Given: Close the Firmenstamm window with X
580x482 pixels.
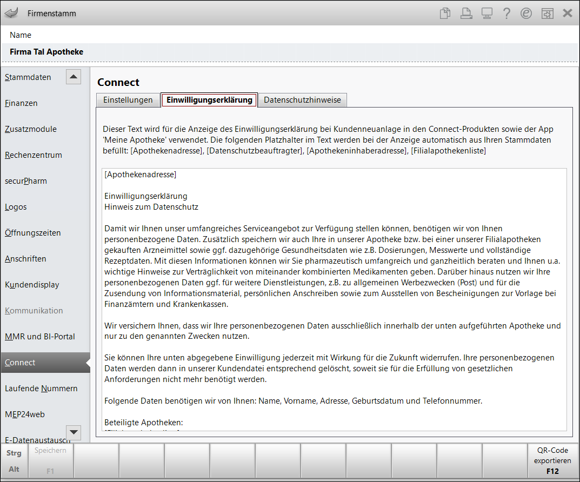Looking at the screenshot, I should point(568,14).
